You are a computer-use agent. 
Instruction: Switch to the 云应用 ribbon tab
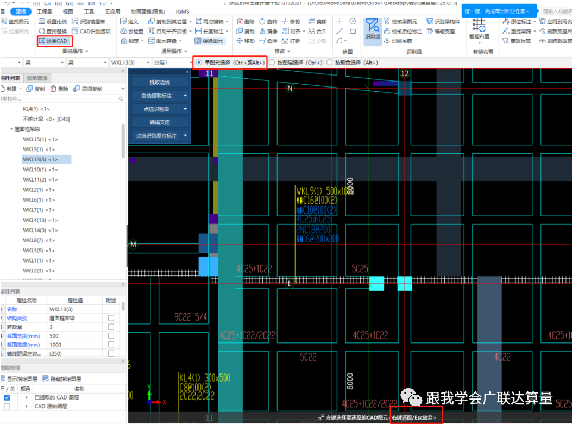(x=112, y=11)
